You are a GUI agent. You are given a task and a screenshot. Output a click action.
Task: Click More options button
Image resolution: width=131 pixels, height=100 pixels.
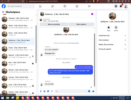(x=81, y=24)
